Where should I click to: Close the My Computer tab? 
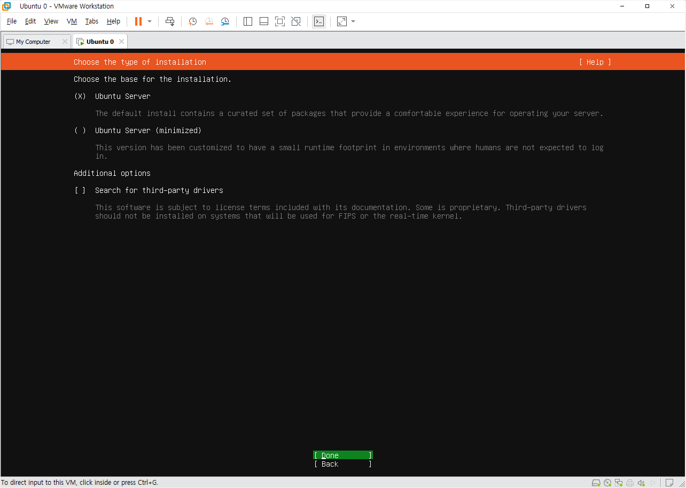click(x=65, y=42)
